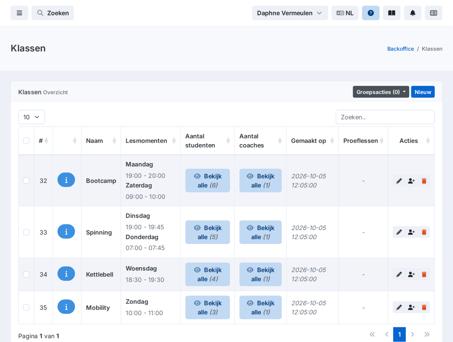Edit the Bootcamp class with pencil icon
The height and width of the screenshot is (342, 453).
pyautogui.click(x=399, y=181)
